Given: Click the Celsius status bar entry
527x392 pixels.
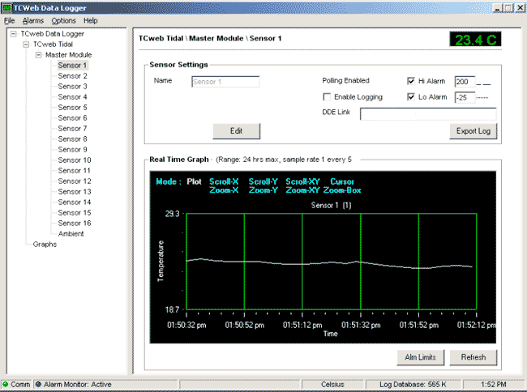Looking at the screenshot, I should (332, 384).
